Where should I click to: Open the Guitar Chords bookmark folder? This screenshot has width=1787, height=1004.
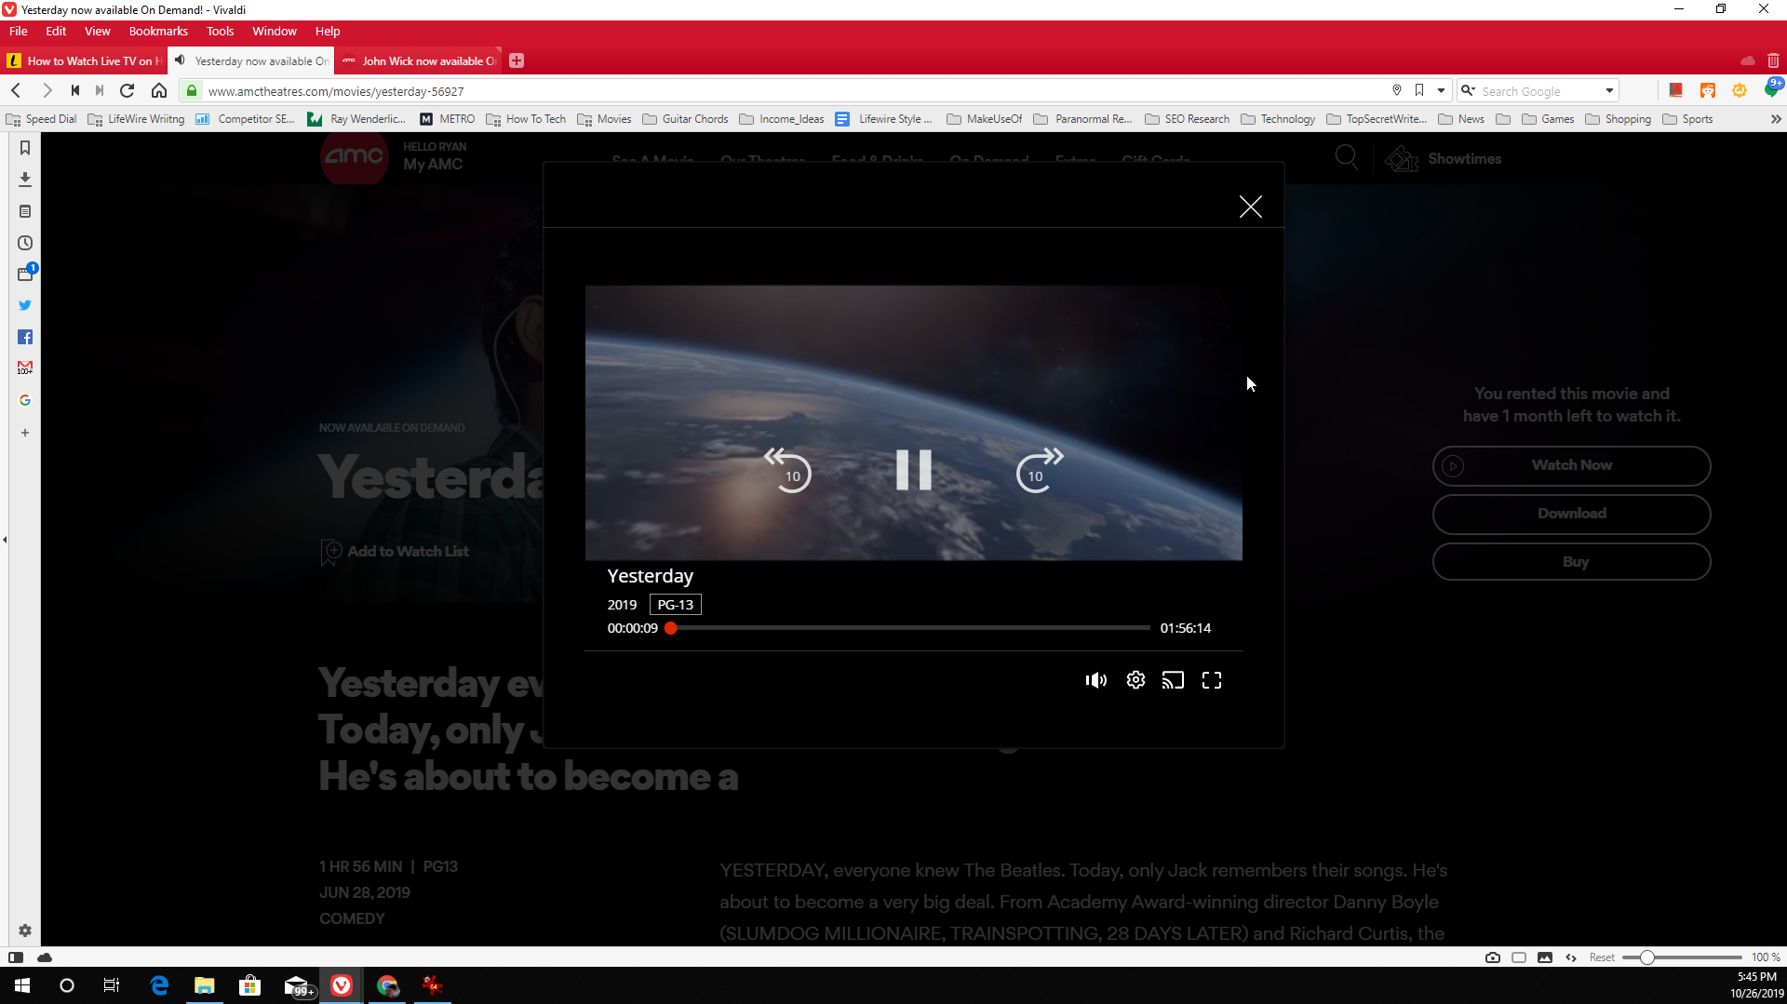pos(685,119)
